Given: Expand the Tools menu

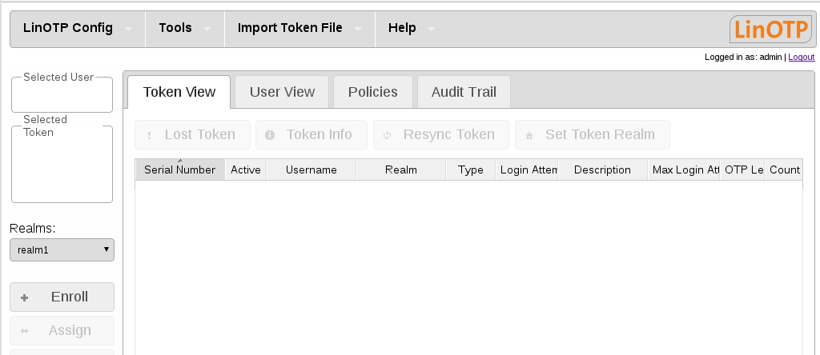Looking at the screenshot, I should (184, 28).
